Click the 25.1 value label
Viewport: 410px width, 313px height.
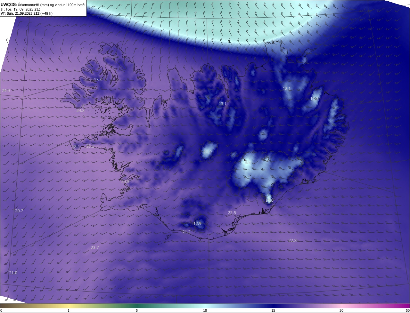tap(90, 146)
